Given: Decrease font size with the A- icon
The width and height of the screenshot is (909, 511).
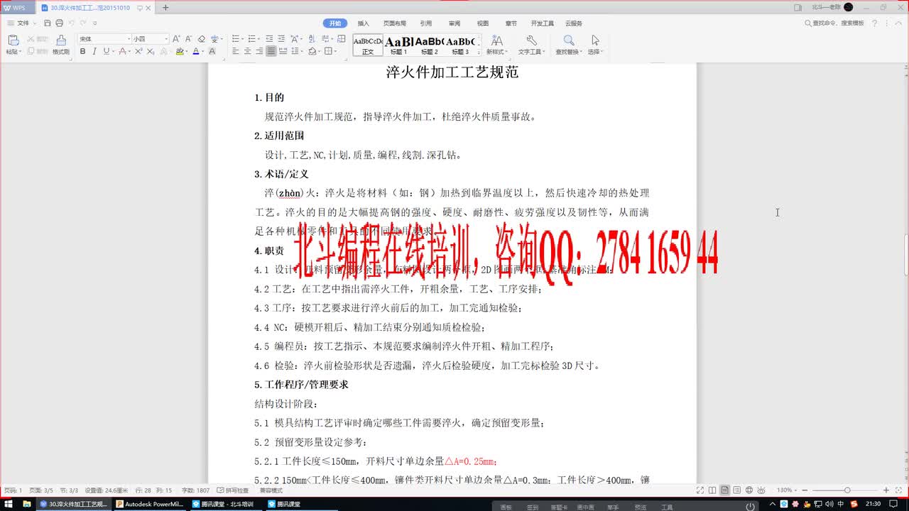Looking at the screenshot, I should [188, 39].
